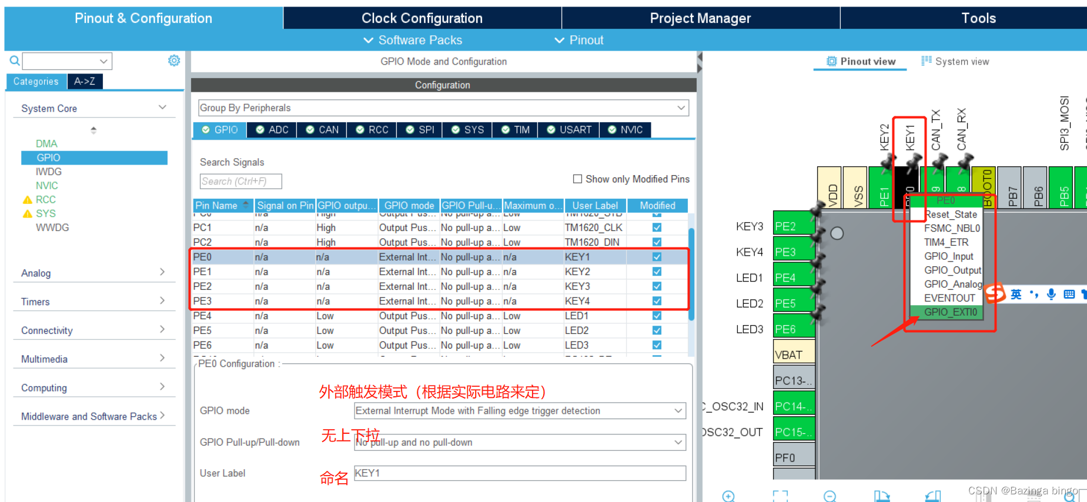This screenshot has width=1087, height=502.
Task: Rotate the chip counter-clockwise
Action: (x=933, y=496)
